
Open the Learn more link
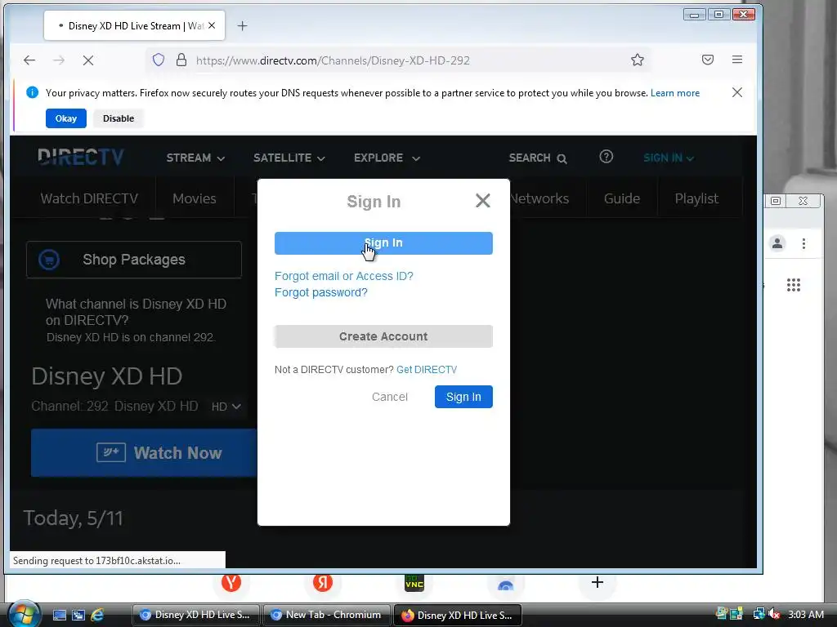[674, 93]
